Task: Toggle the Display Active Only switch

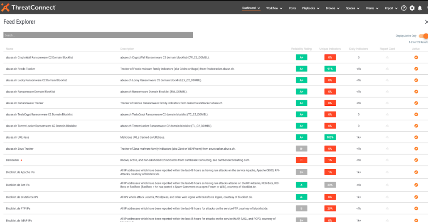Action: [423, 36]
